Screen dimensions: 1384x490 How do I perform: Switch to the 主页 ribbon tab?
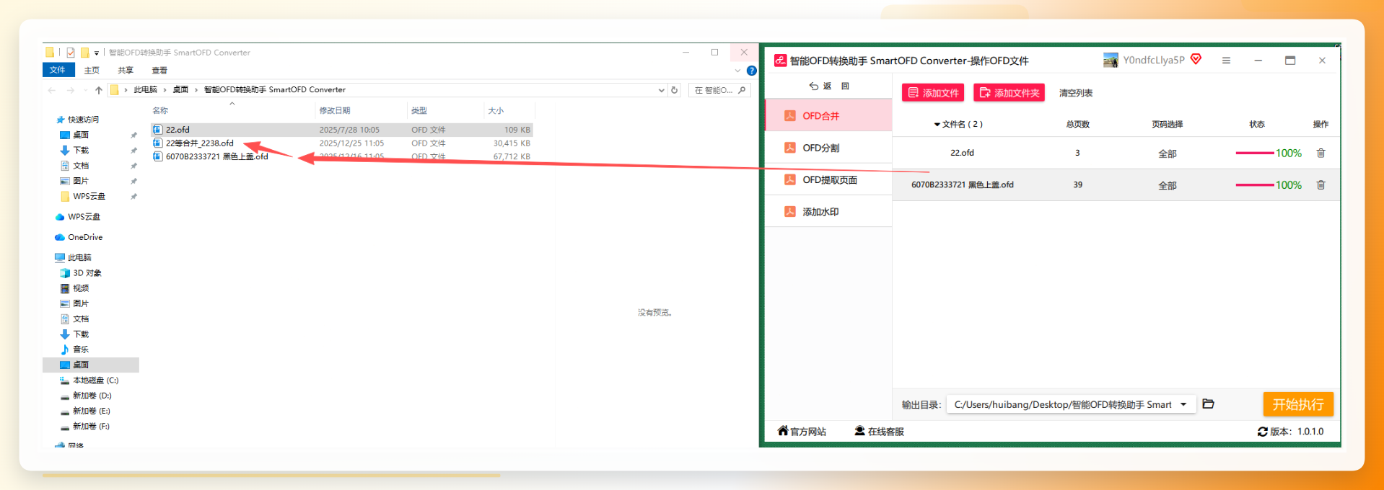click(x=92, y=71)
